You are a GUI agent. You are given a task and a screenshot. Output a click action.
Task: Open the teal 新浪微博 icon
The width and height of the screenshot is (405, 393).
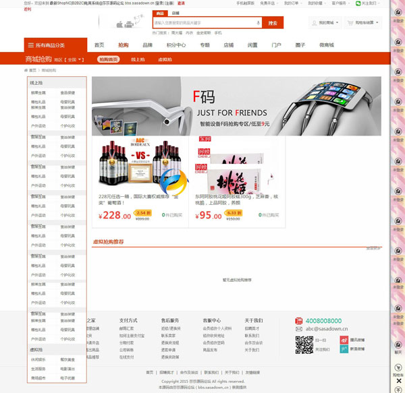point(344,349)
